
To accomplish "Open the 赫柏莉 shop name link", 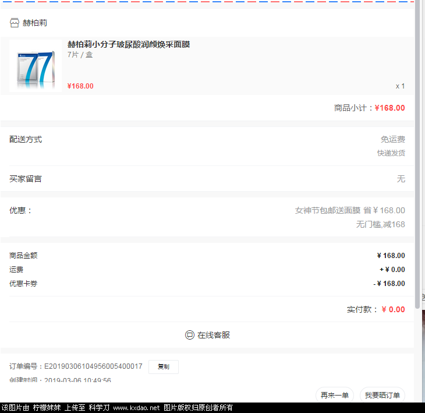I will 35,23.
